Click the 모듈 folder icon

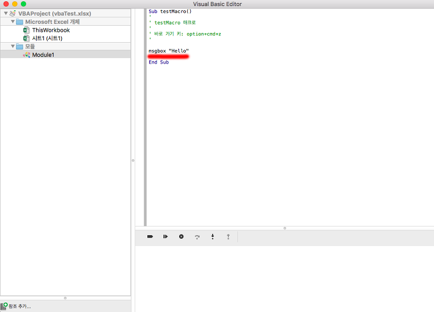tap(20, 46)
